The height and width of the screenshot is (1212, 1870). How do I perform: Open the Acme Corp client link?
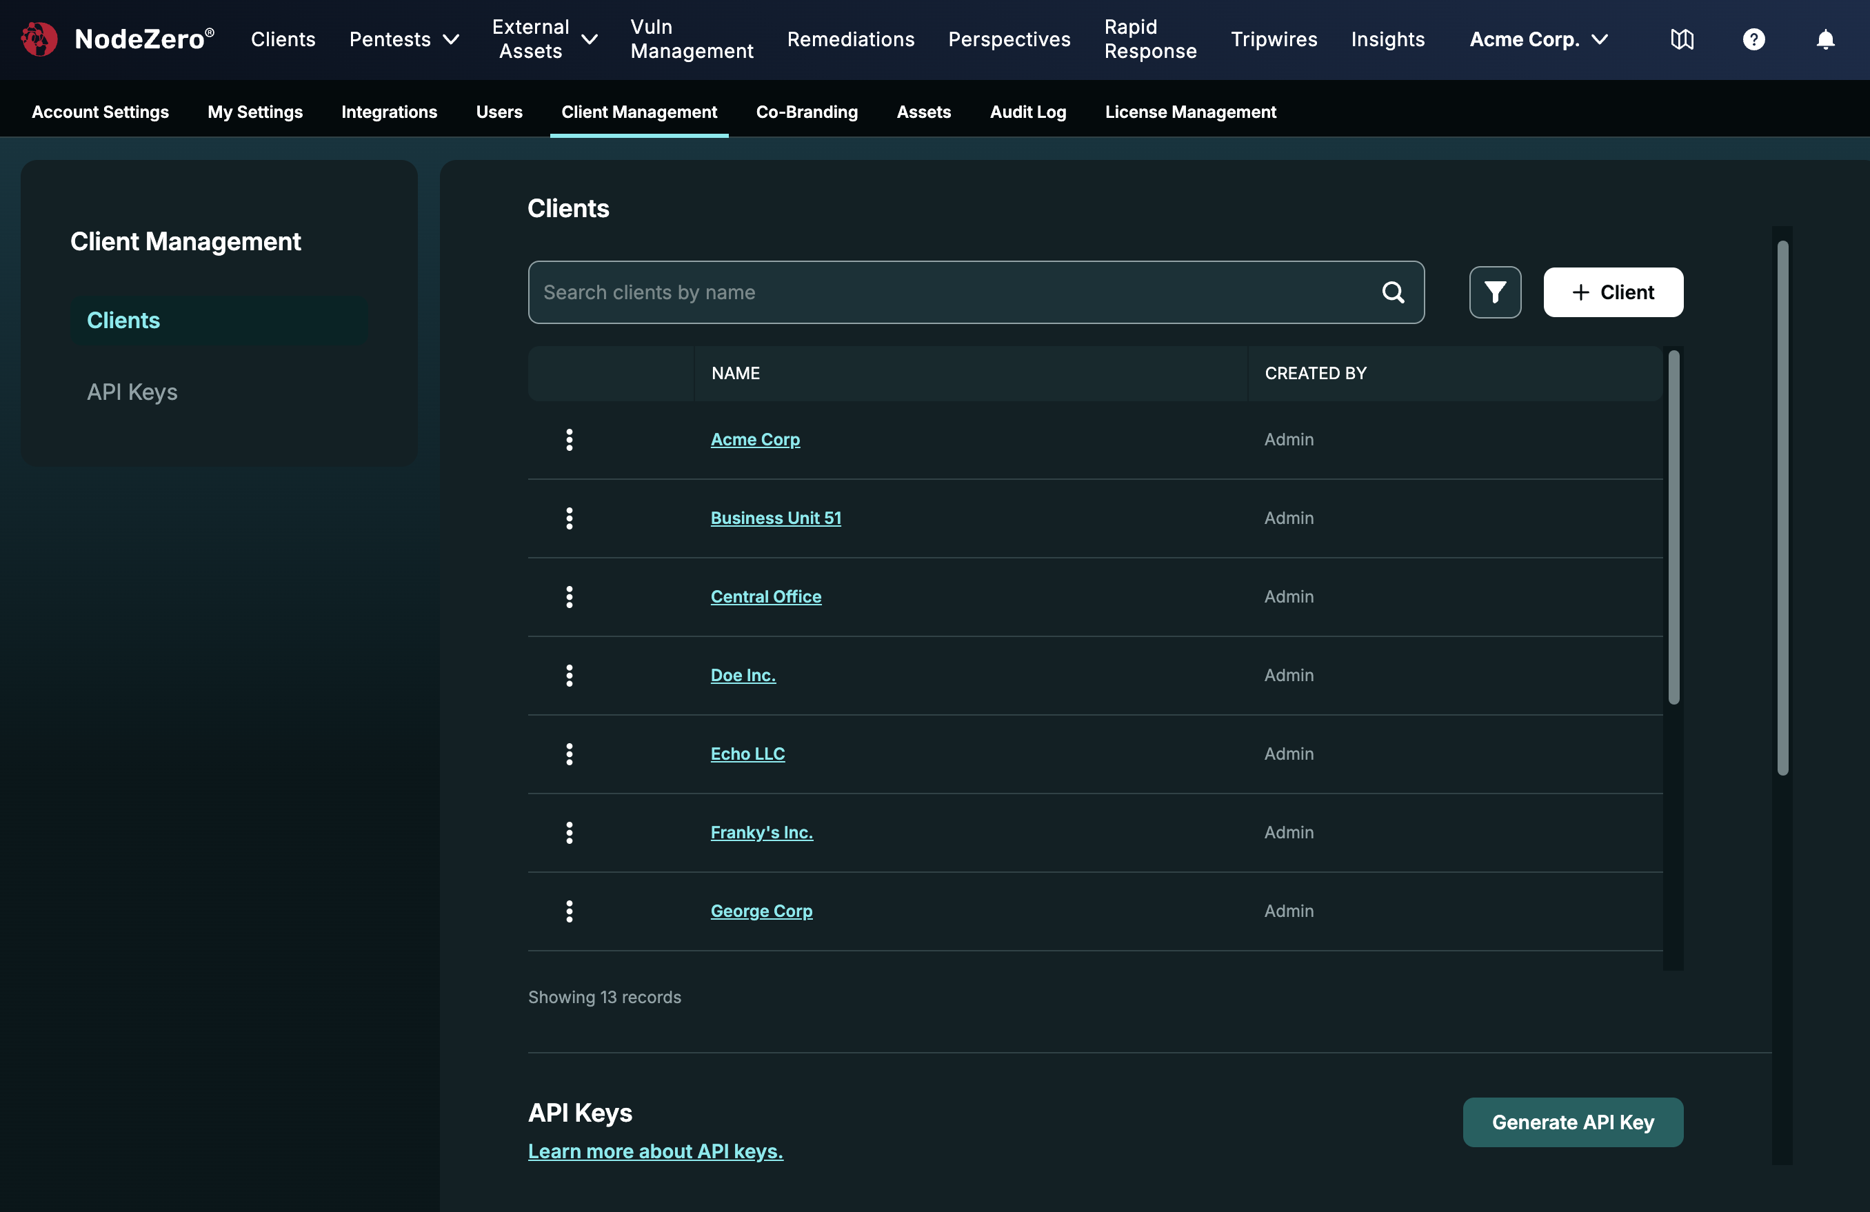pyautogui.click(x=755, y=440)
